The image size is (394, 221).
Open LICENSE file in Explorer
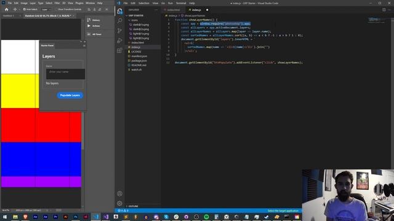136,52
